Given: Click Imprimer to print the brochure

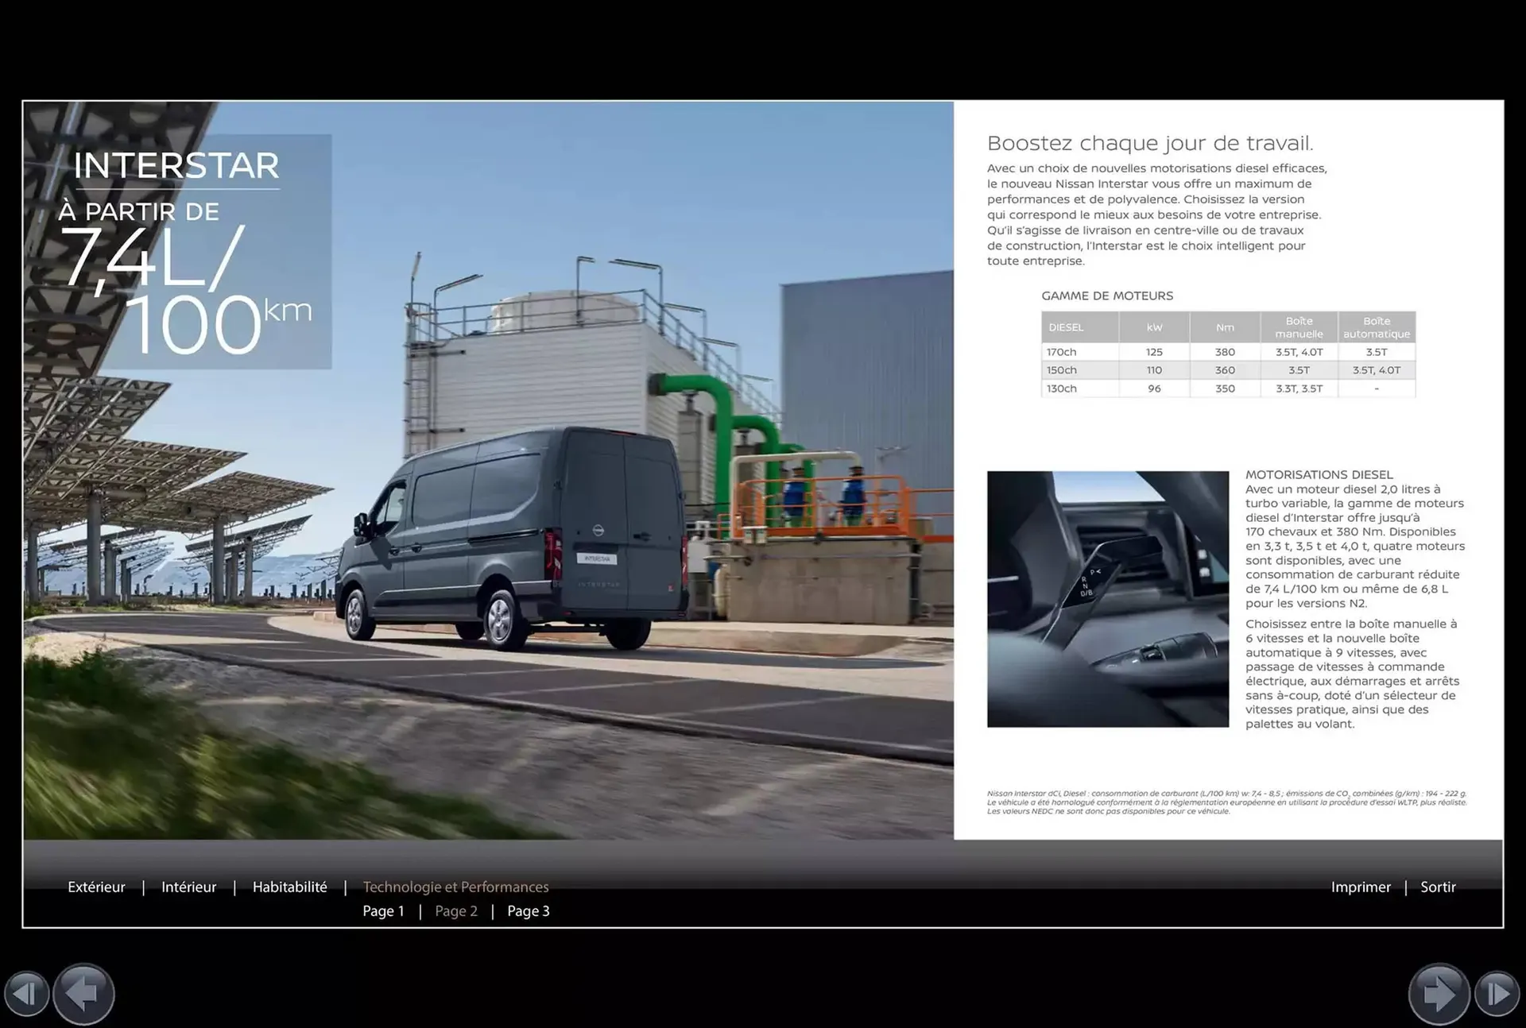Looking at the screenshot, I should coord(1361,887).
